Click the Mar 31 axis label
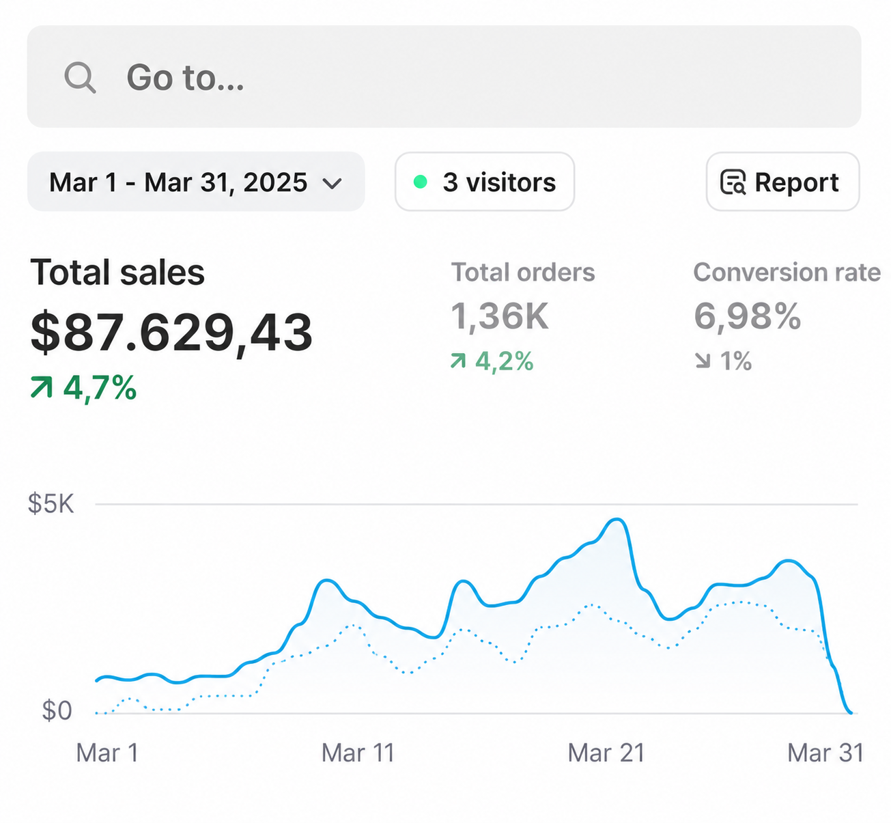 coord(825,753)
